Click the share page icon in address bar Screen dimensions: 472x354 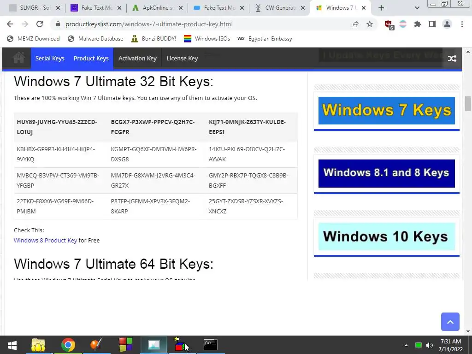[x=355, y=24]
